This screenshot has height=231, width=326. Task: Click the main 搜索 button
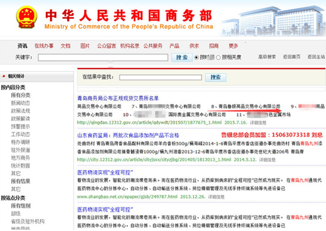click(x=182, y=57)
